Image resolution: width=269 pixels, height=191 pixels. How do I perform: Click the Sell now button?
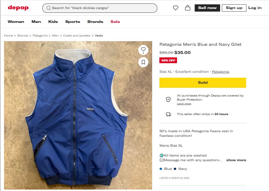[207, 8]
